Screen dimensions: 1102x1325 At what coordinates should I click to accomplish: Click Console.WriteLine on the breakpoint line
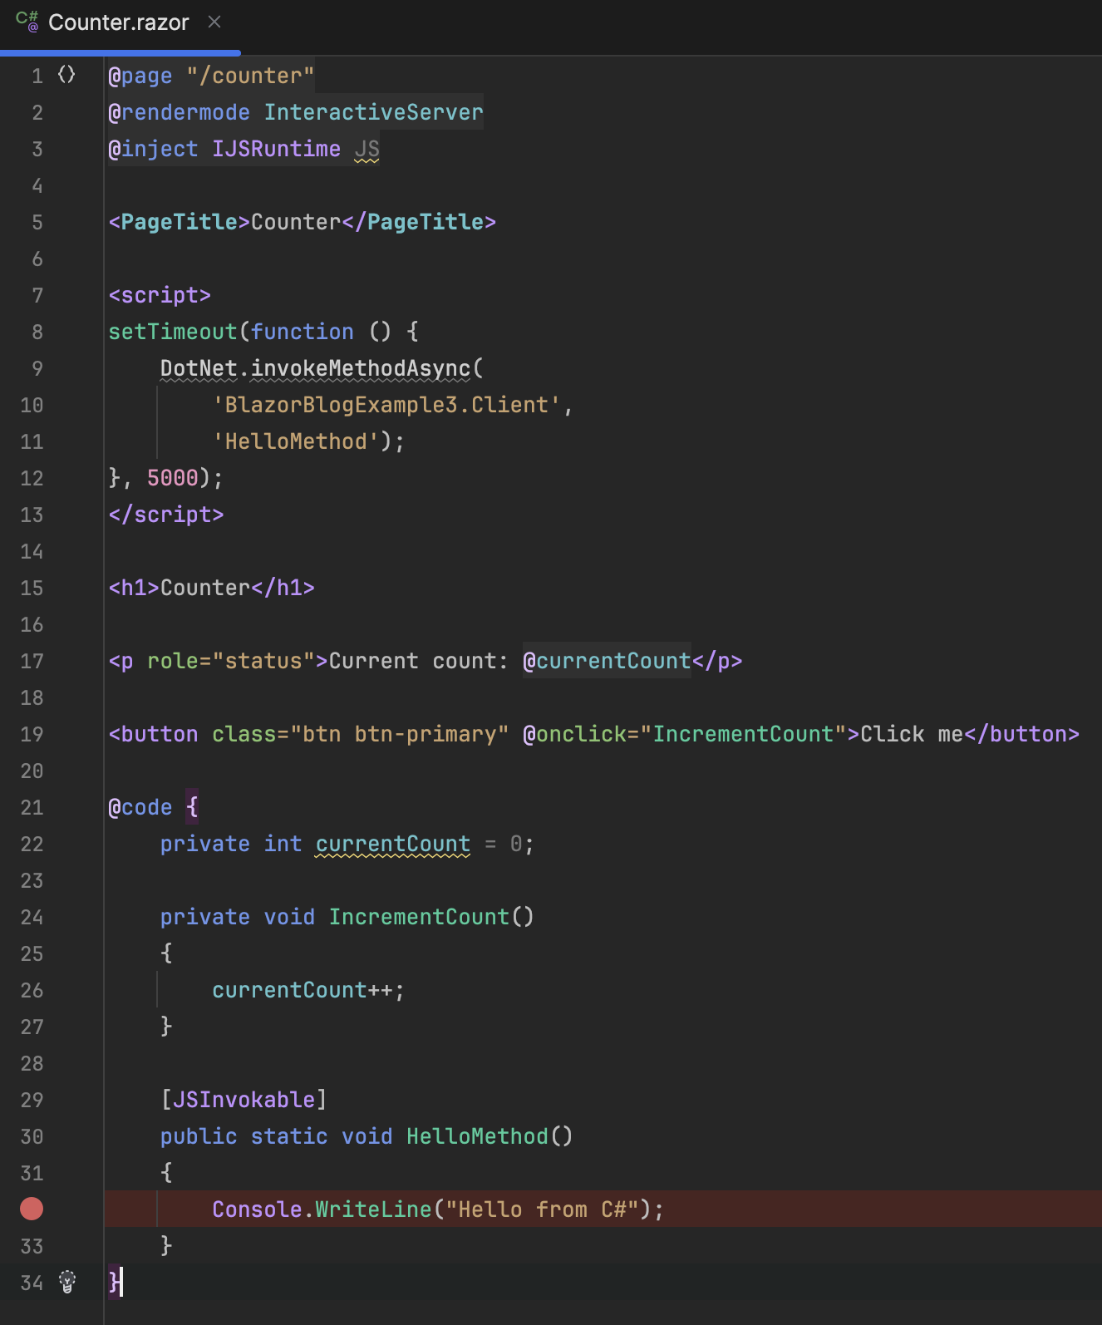pos(322,1209)
